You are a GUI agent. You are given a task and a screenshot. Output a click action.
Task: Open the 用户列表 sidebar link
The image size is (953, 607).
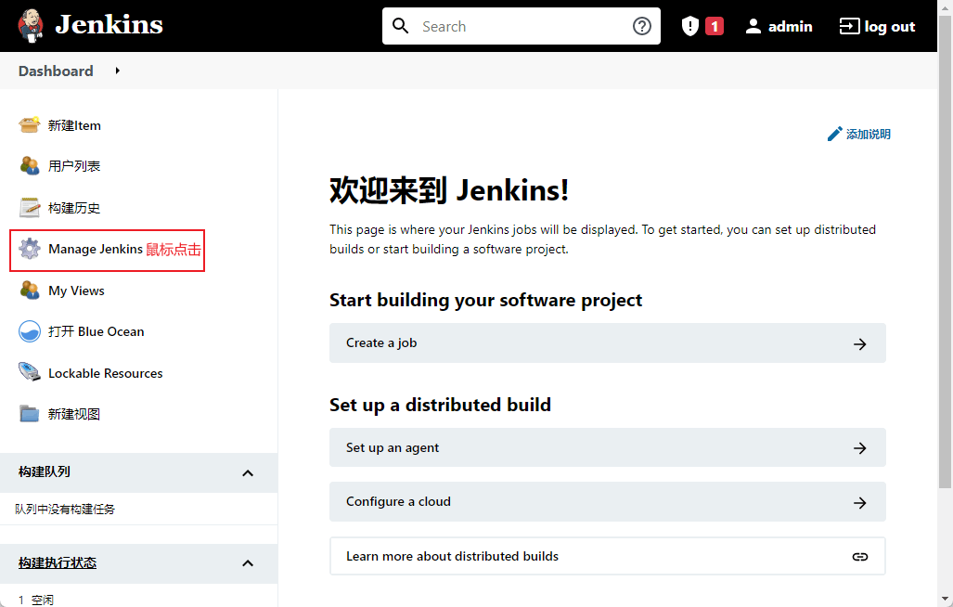74,166
